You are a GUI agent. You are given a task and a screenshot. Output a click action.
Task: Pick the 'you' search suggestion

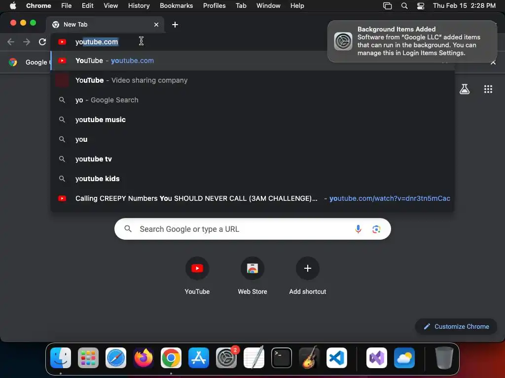[x=252, y=139]
